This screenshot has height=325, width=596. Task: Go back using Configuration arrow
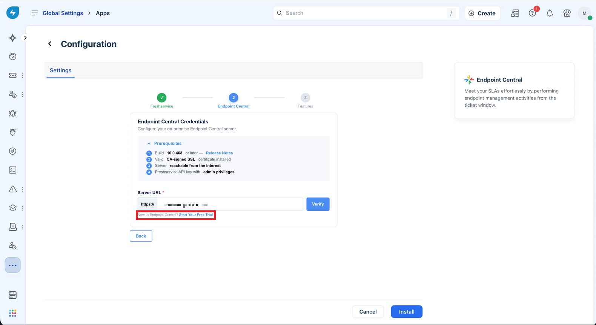click(x=50, y=44)
